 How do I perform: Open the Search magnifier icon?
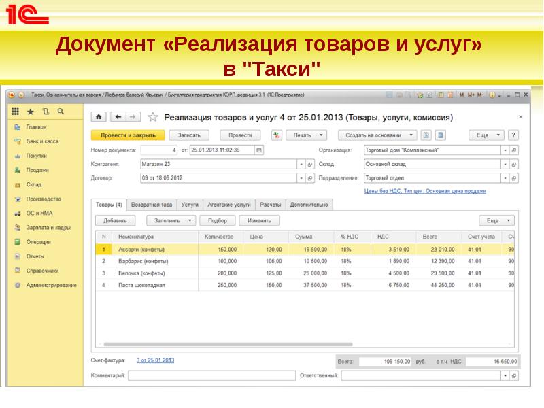click(x=61, y=112)
